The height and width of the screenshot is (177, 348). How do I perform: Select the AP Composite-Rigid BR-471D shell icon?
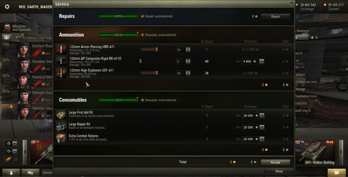61,61
